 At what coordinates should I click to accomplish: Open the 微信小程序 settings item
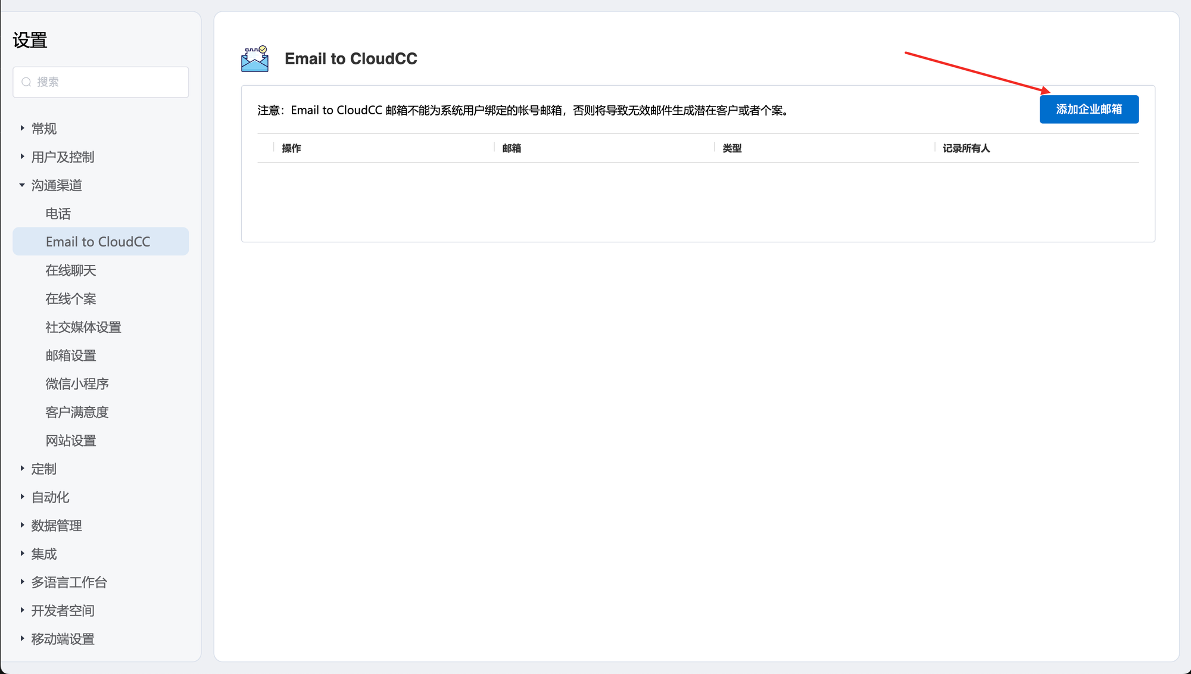click(x=77, y=384)
